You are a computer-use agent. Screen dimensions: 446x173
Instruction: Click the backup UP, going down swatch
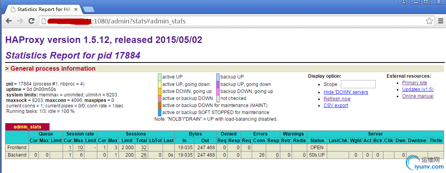(218, 84)
